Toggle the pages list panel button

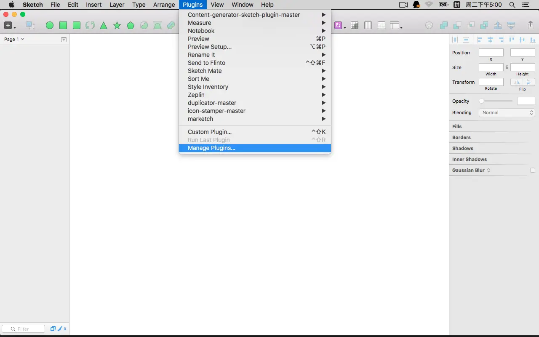click(64, 40)
